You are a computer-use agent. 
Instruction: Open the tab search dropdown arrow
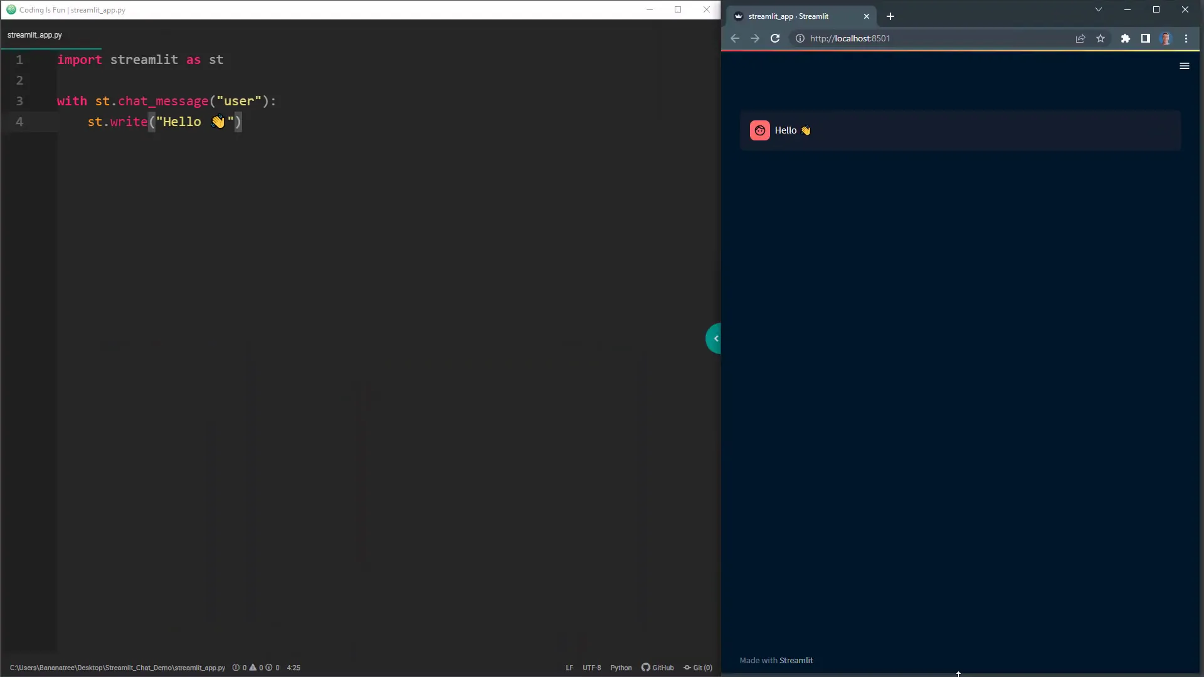click(x=1099, y=9)
